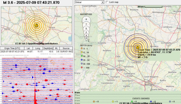Click the Source column header
181x104 pixels.
point(66,48)
